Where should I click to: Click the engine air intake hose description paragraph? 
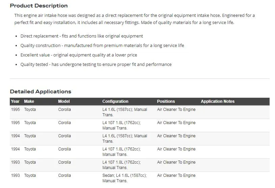(x=134, y=19)
